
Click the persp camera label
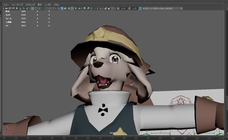point(112,133)
